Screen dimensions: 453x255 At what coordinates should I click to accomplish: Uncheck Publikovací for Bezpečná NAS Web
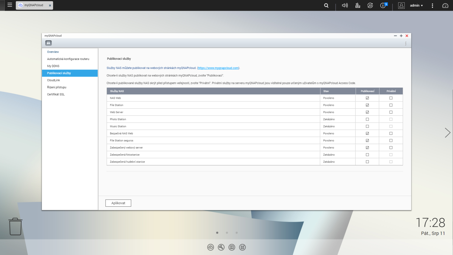point(367,134)
